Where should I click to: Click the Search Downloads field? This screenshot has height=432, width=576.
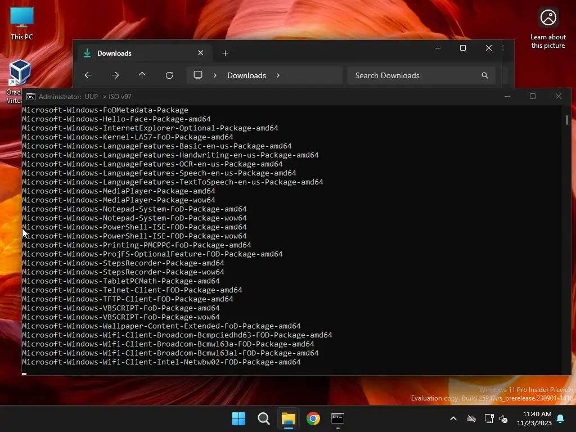click(421, 75)
